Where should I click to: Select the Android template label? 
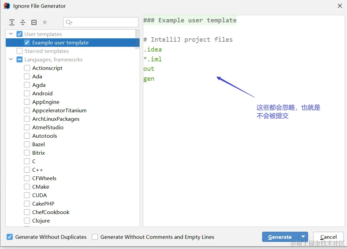(x=42, y=93)
